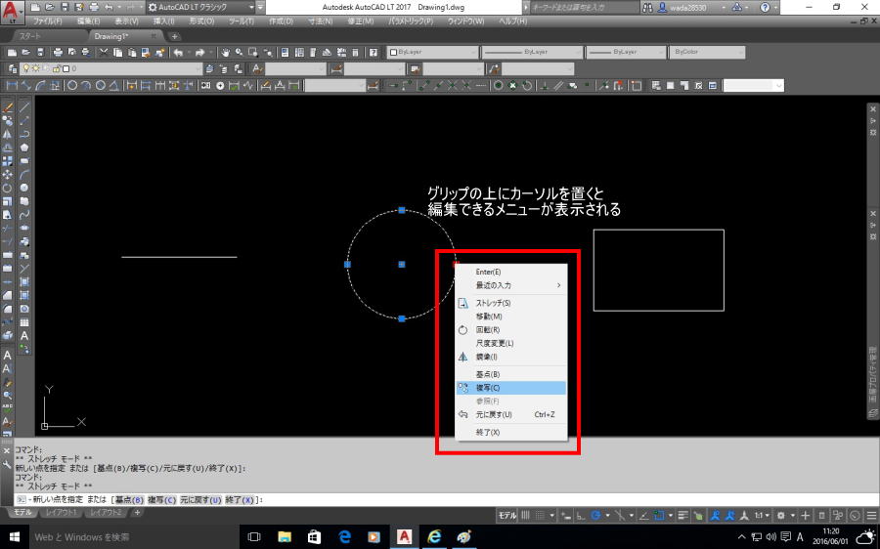Image resolution: width=880 pixels, height=549 pixels.
Task: Click the 終了(X) option in the command line
Action: click(x=241, y=499)
